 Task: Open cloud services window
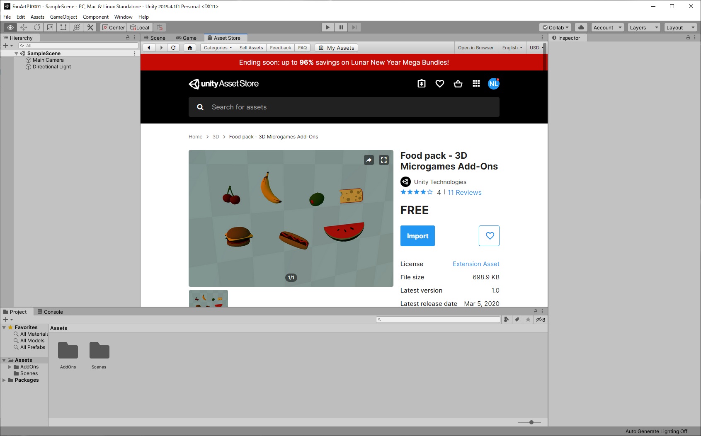click(581, 27)
